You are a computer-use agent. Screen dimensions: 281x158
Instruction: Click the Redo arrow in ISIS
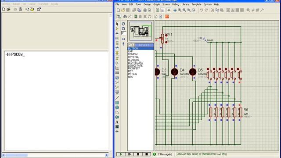[x=206, y=10]
